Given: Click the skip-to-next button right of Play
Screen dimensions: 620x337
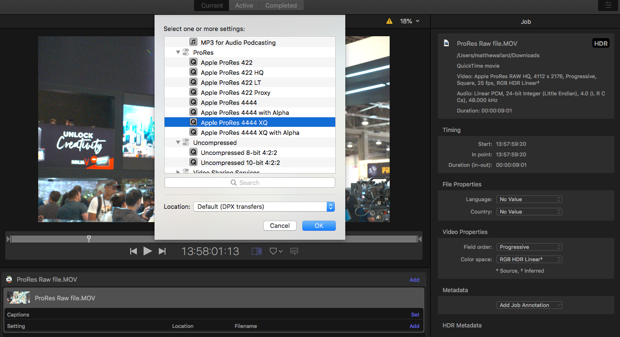Looking at the screenshot, I should point(162,251).
